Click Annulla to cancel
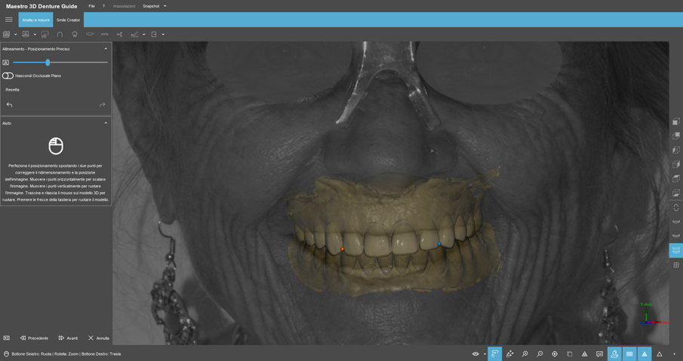683x361 pixels. tap(98, 338)
